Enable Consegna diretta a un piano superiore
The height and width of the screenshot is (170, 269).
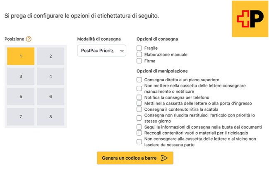[x=139, y=80]
